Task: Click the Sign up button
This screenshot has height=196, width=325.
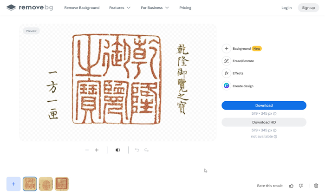Action: (308, 8)
